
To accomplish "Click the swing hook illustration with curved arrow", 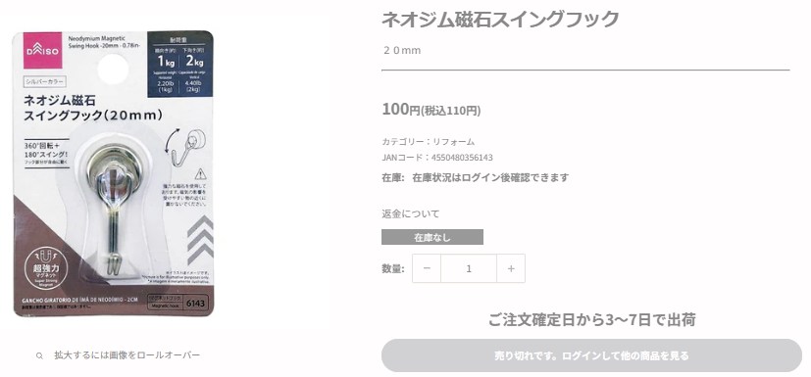I will [186, 143].
